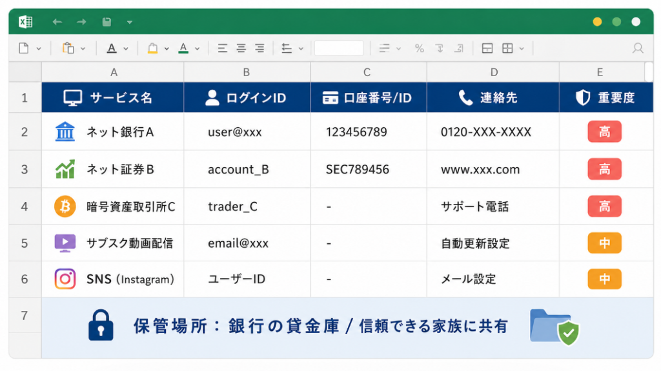Select cell containing 0120-XXX-XXXX
The image size is (661, 371).
[493, 132]
